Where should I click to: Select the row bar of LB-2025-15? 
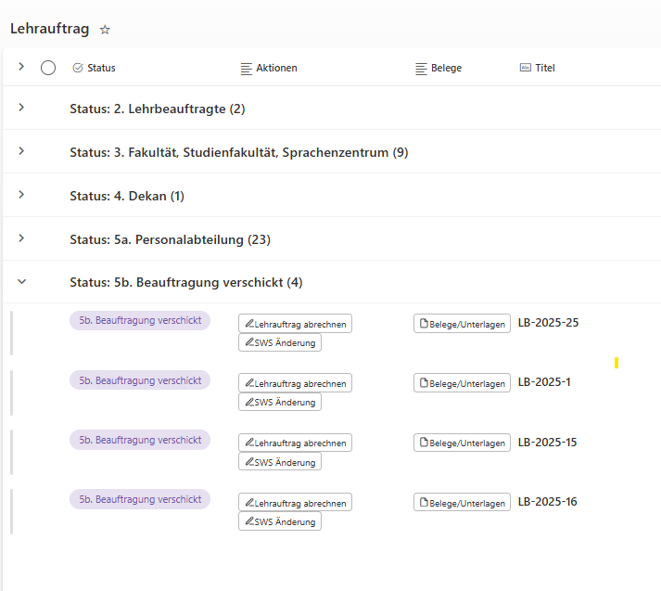point(12,452)
